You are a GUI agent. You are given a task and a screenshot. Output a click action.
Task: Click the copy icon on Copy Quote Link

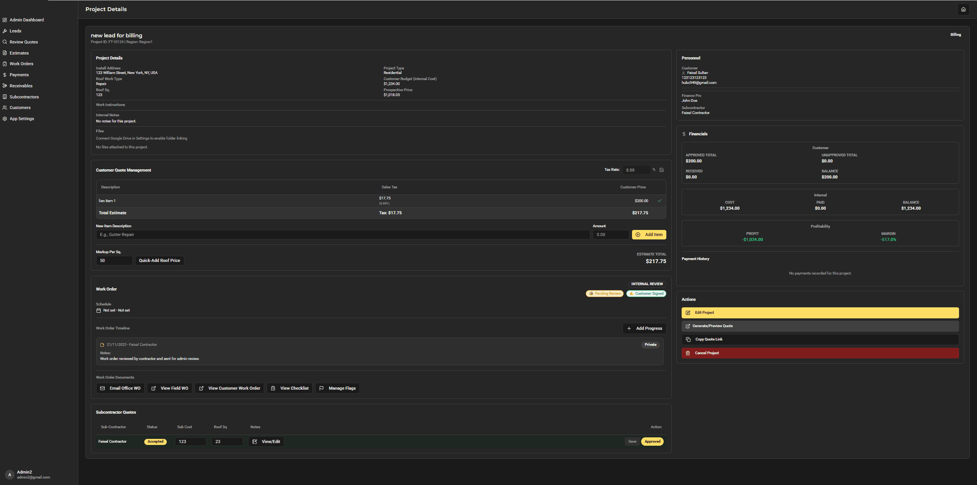[x=688, y=339]
